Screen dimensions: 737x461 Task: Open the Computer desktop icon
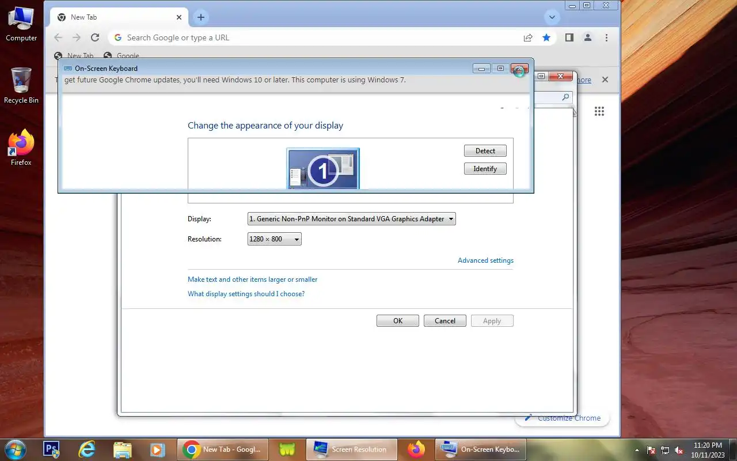[21, 24]
